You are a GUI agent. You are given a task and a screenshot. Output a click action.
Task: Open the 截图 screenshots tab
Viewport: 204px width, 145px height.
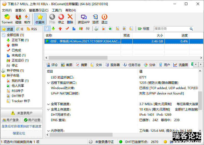pyautogui.click(x=67, y=65)
